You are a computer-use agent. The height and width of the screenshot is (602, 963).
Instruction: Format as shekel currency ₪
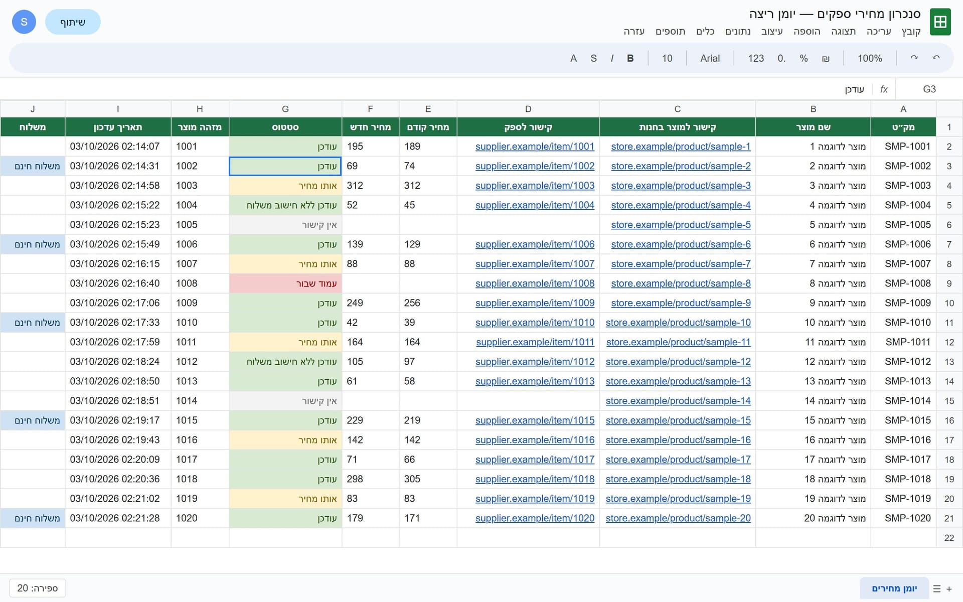826,58
